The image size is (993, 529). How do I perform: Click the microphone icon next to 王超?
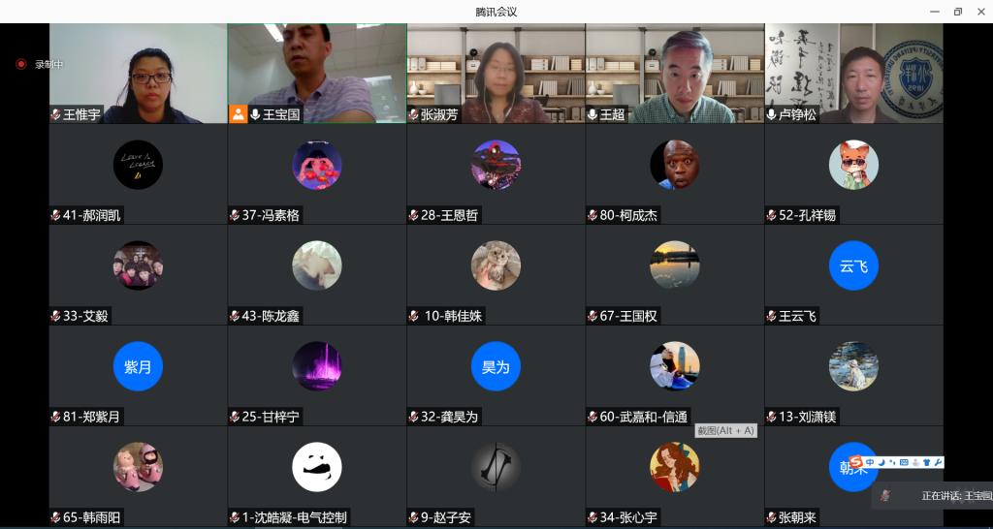[593, 113]
